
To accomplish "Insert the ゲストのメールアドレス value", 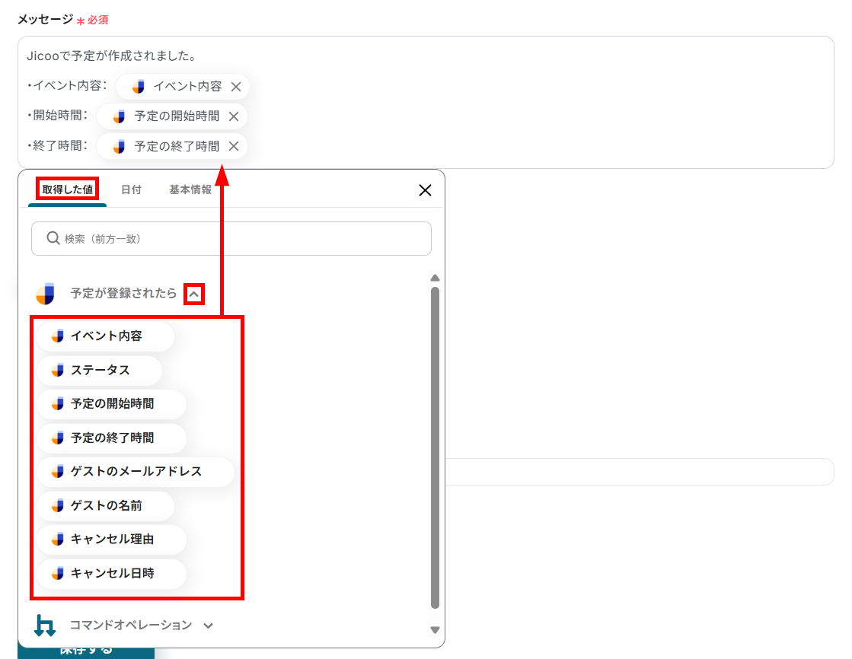I will click(136, 472).
